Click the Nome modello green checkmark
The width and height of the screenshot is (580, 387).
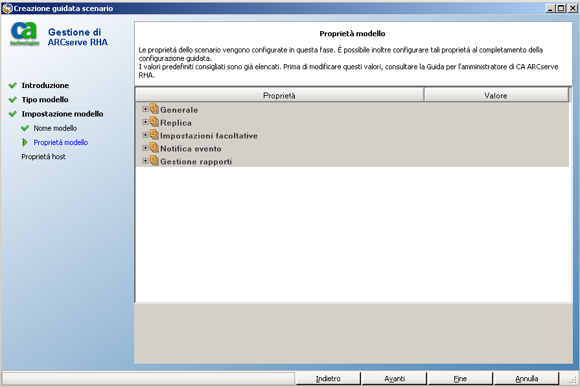pos(25,128)
